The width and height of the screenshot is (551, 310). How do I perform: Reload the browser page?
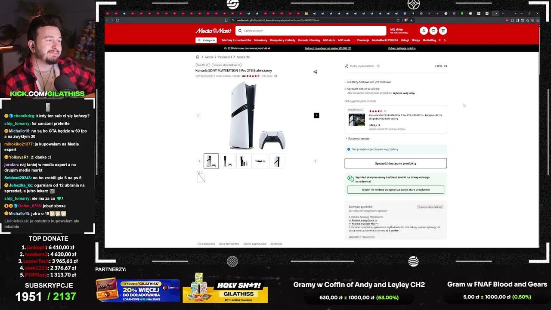(x=117, y=20)
